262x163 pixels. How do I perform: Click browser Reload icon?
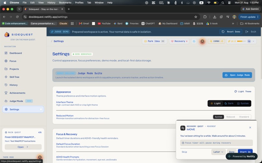(17, 17)
